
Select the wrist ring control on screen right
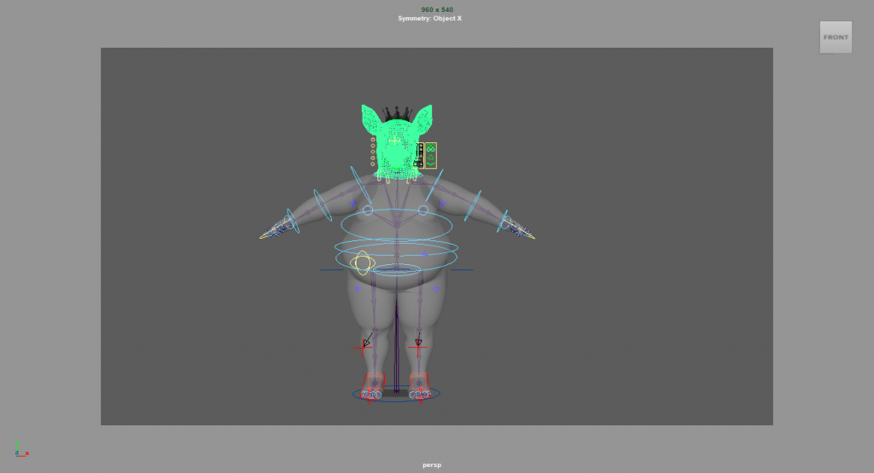pyautogui.click(x=504, y=221)
